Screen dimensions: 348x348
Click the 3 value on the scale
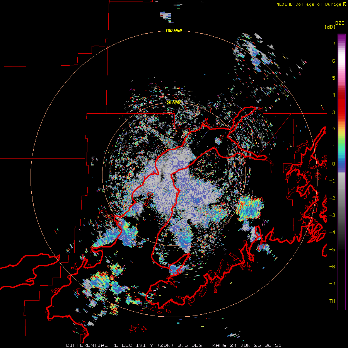point(334,112)
